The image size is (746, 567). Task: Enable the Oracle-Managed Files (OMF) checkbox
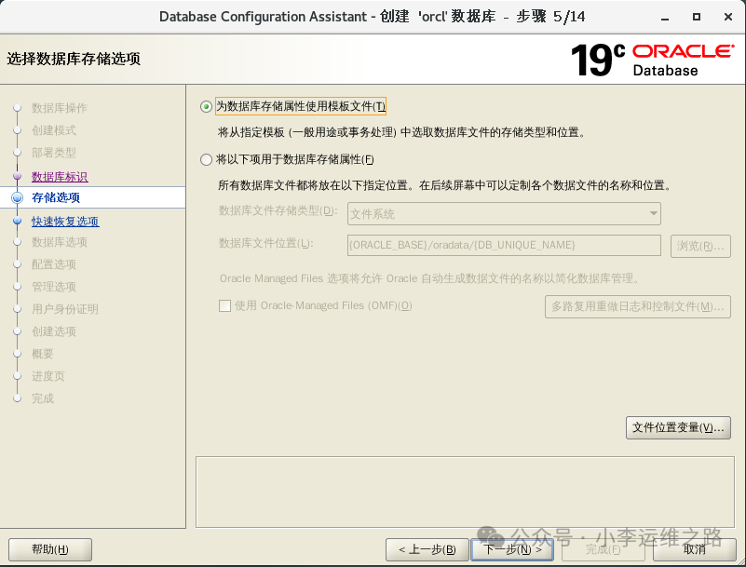224,305
